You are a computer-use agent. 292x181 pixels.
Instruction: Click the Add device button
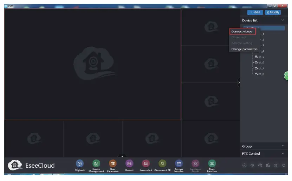tap(255, 12)
